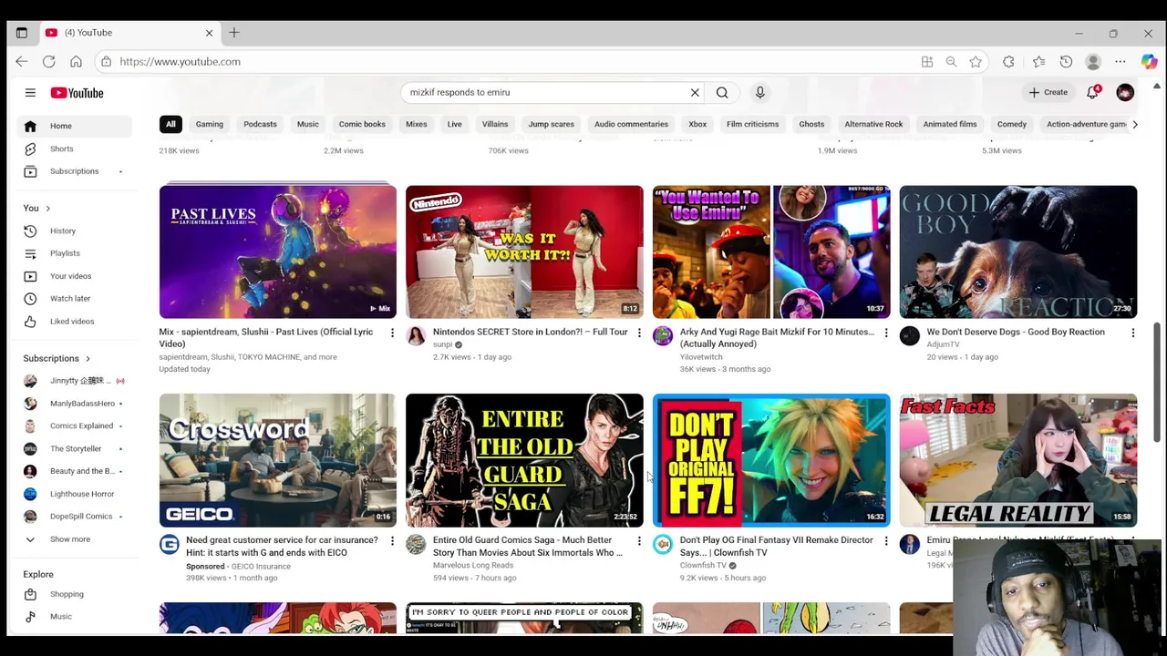The height and width of the screenshot is (656, 1167).
Task: Expand the You section chevron
Action: pos(47,208)
